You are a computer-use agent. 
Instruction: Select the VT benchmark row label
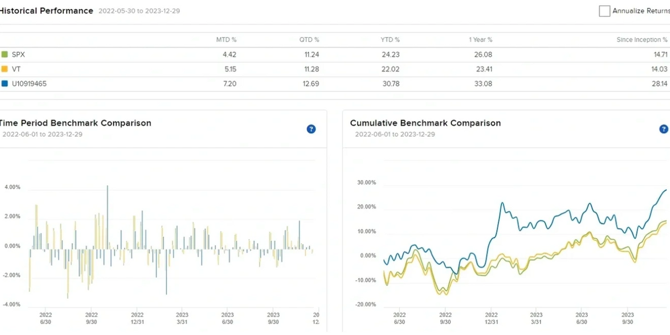coord(16,69)
